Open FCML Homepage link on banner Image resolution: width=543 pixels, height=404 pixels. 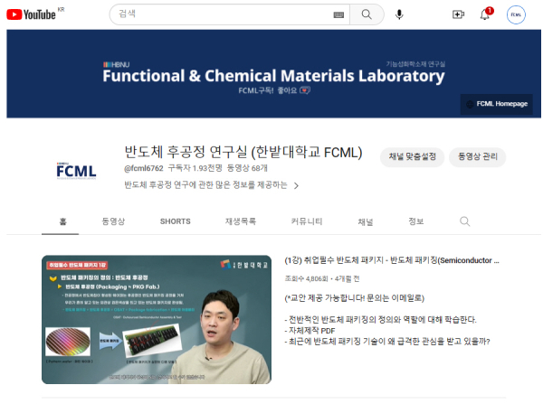point(496,104)
